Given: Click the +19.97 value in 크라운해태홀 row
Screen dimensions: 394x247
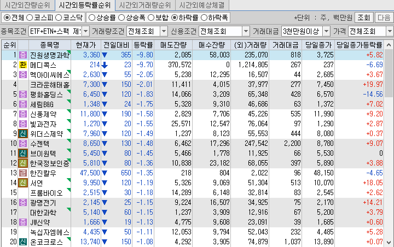Looking at the screenshot, I should (x=373, y=84).
